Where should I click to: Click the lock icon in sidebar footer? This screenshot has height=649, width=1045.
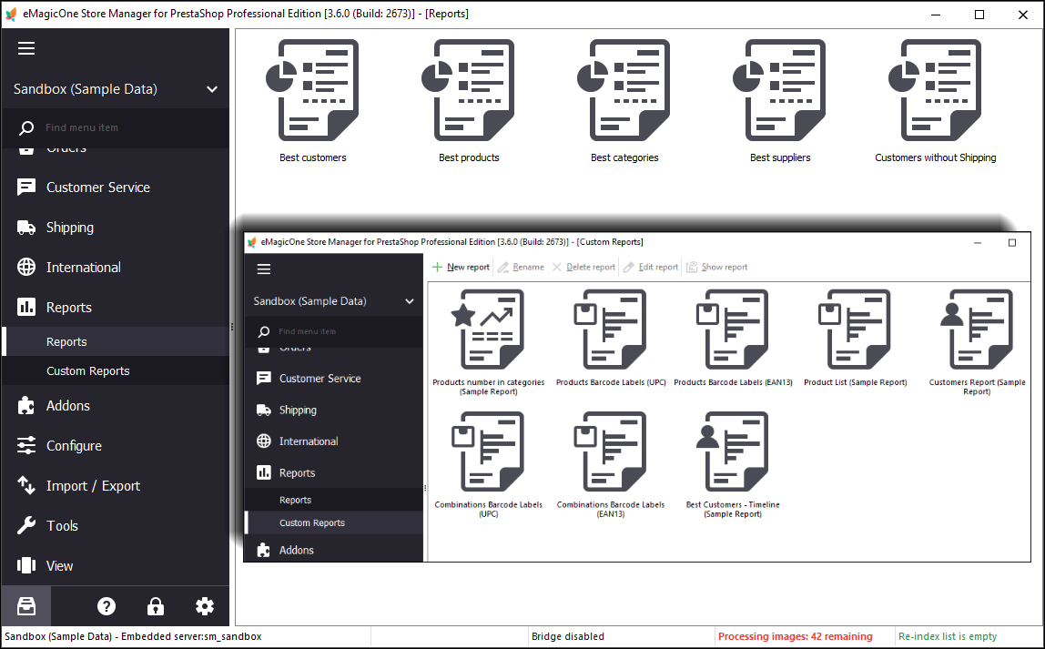[156, 606]
